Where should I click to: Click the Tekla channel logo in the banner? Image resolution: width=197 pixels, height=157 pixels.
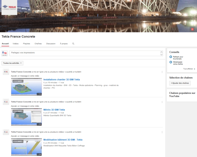[x=9, y=8]
